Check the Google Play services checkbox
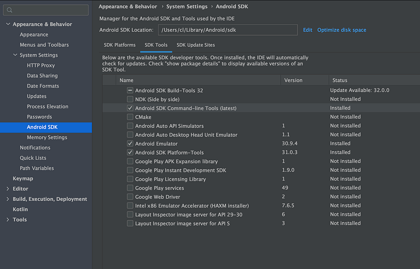Screen dimensions: 420x269 click(130, 188)
